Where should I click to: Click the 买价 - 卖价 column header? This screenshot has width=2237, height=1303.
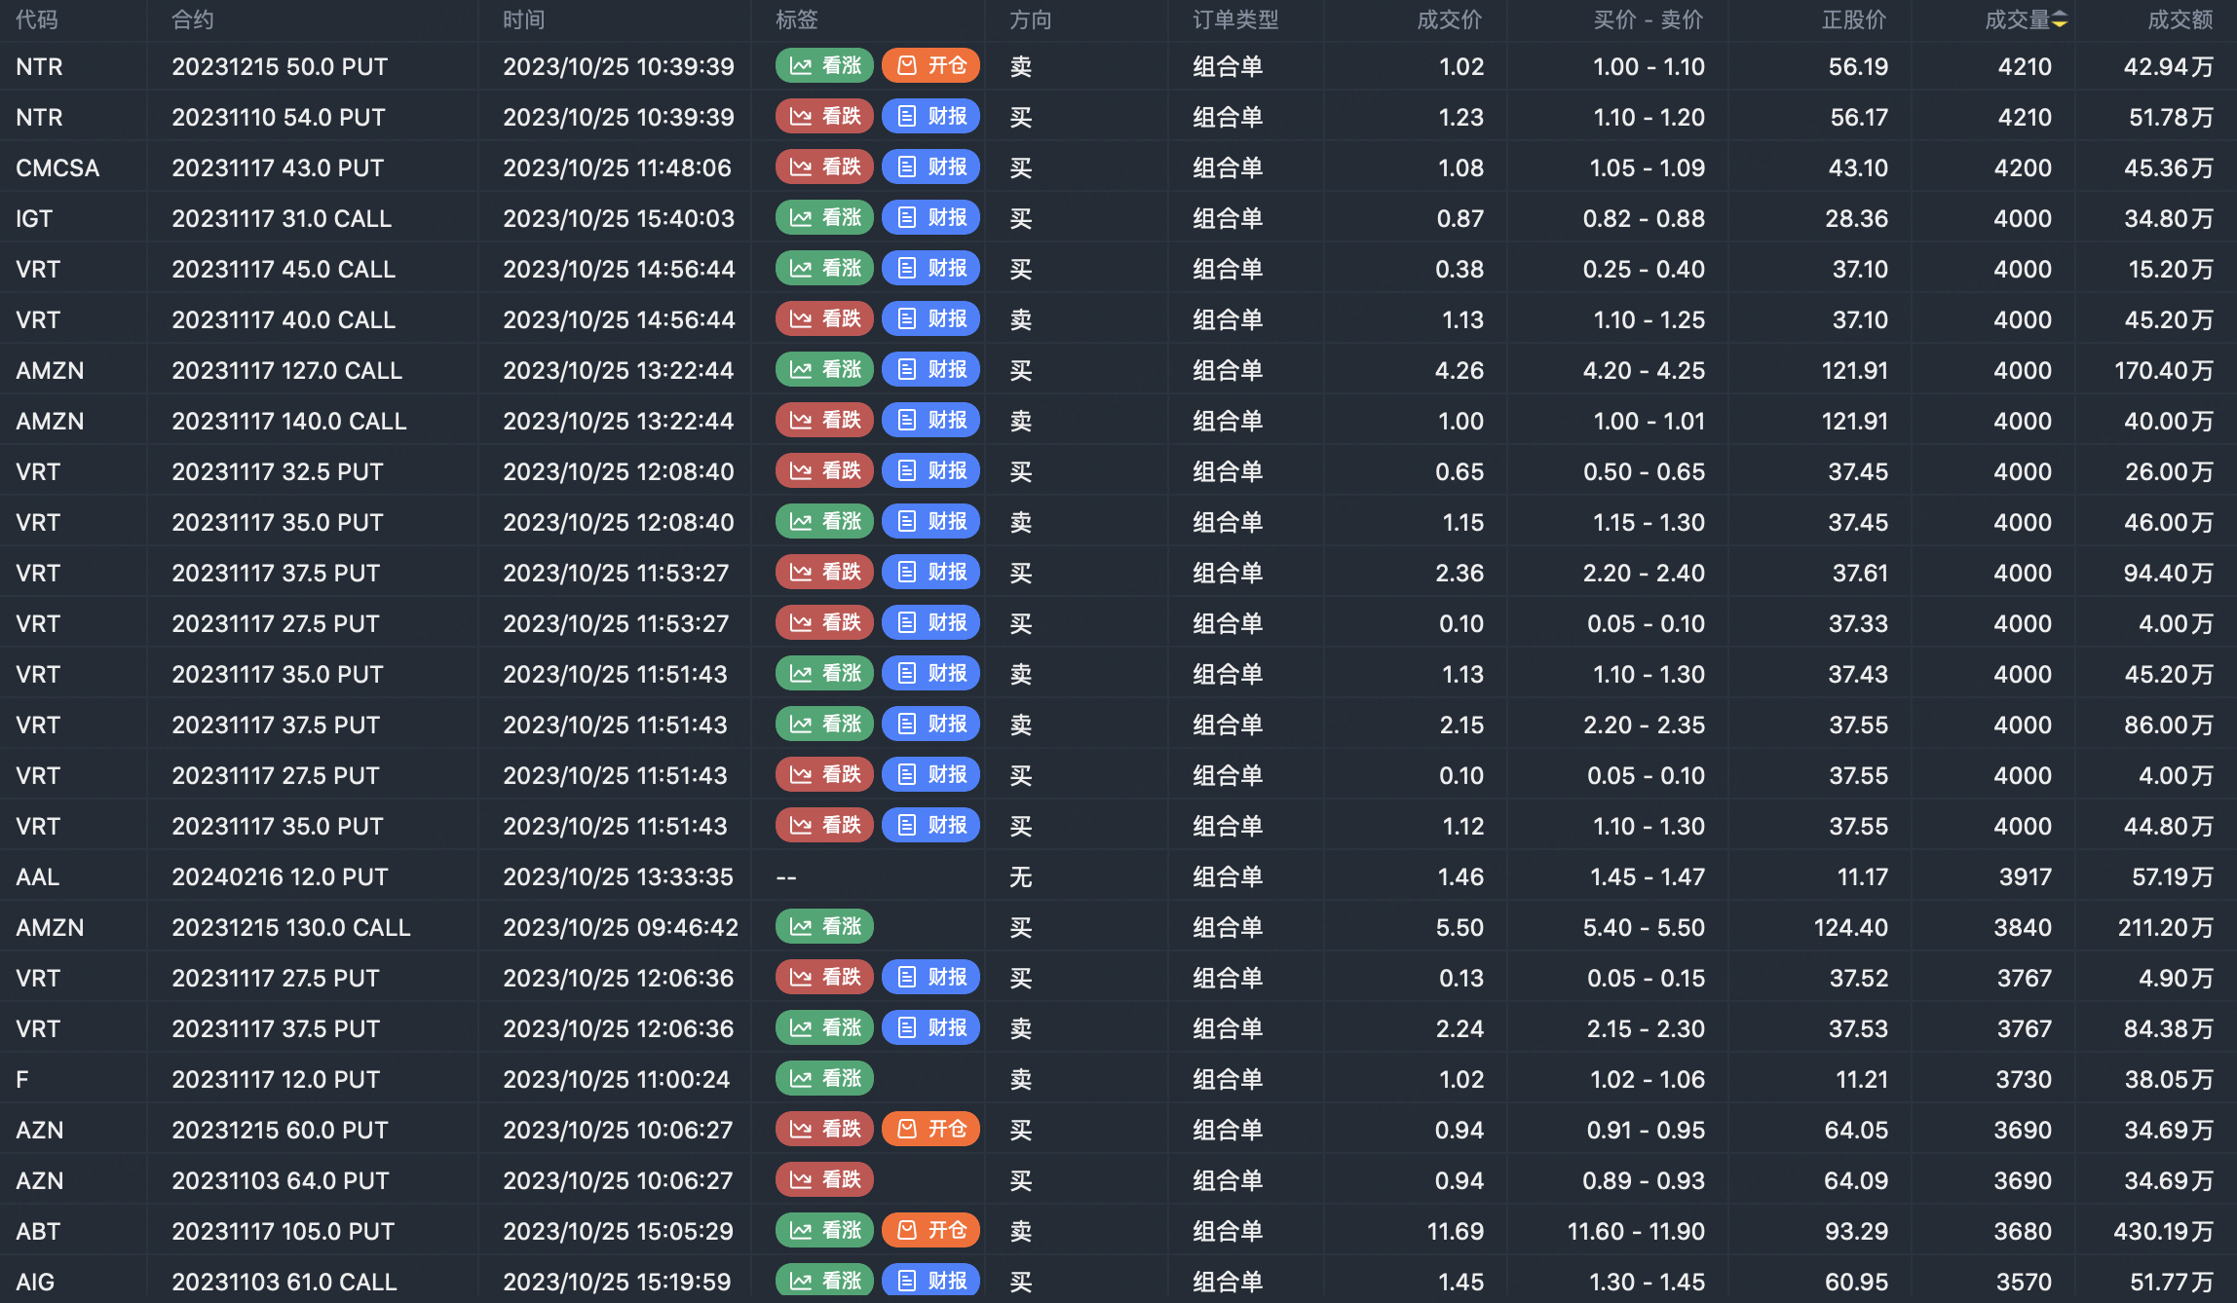pos(1649,20)
